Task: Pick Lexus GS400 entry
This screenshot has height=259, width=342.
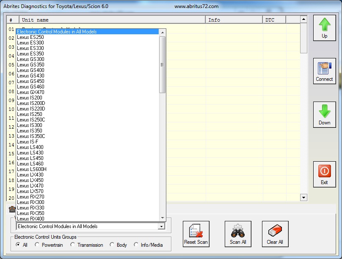Action: [x=88, y=70]
